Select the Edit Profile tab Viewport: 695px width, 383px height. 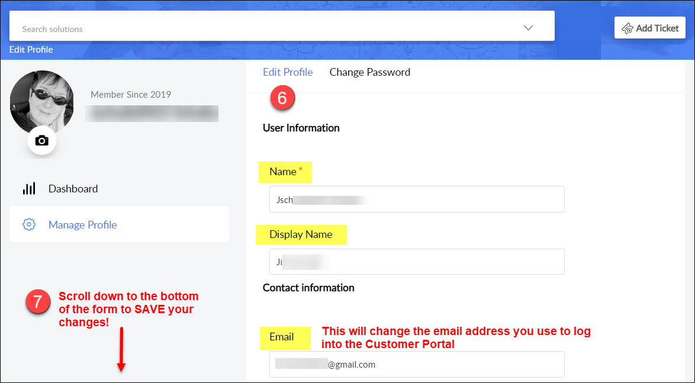[288, 72]
